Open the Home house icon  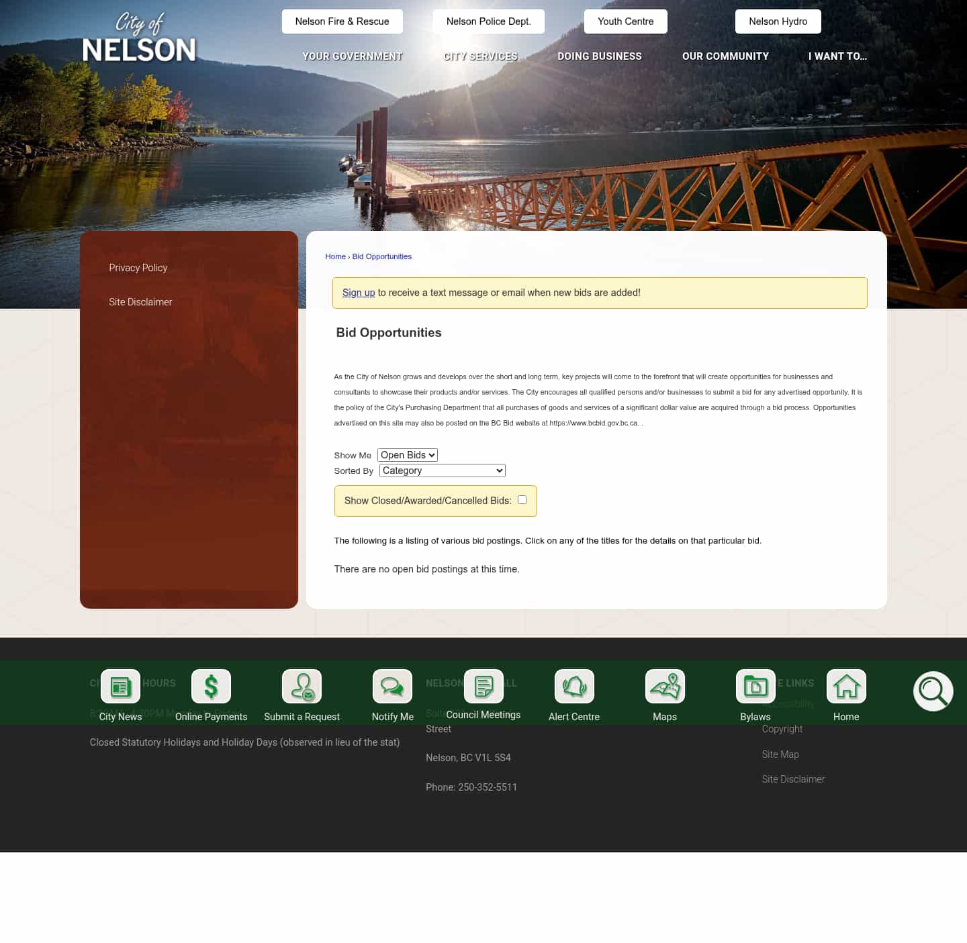(846, 686)
